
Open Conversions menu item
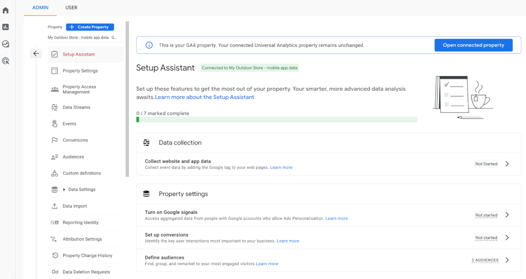(x=86, y=140)
